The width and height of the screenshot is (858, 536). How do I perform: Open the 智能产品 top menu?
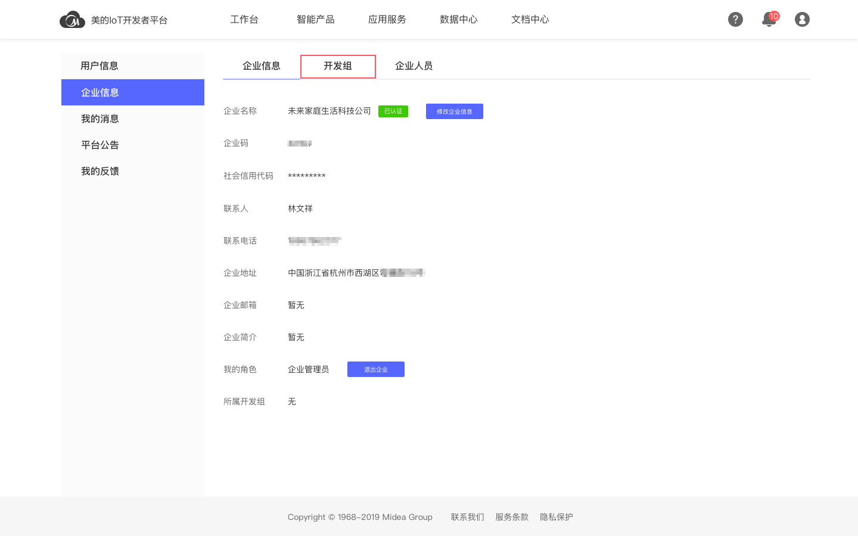316,20
